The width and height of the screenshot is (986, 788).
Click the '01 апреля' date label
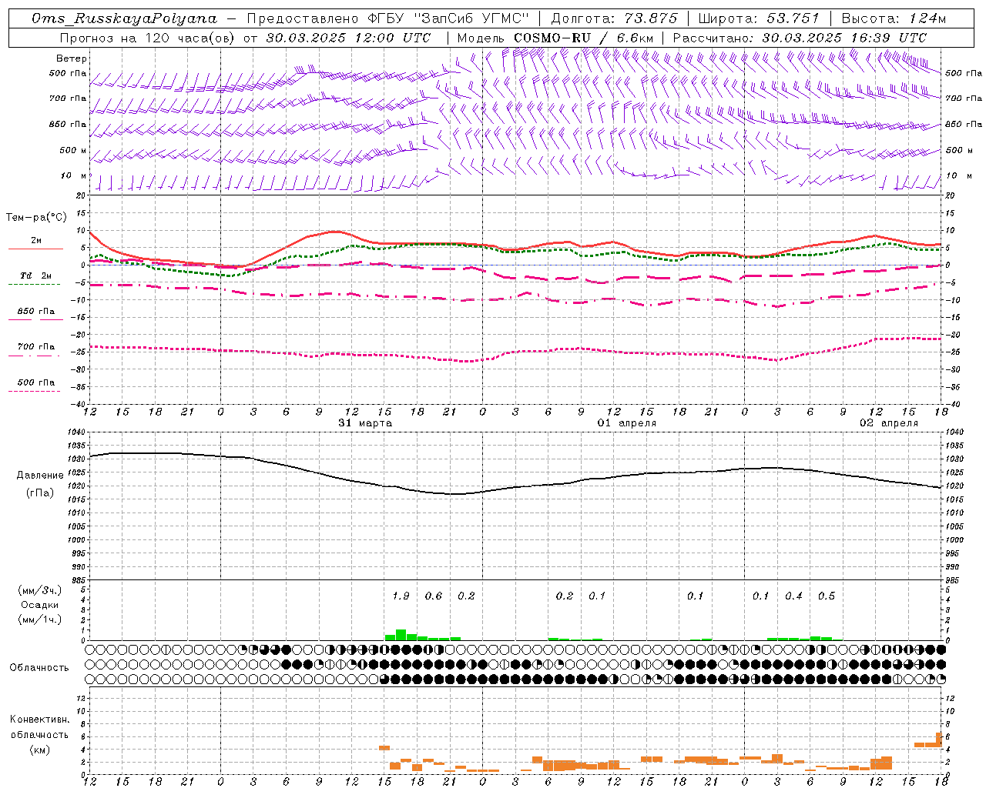click(x=627, y=423)
